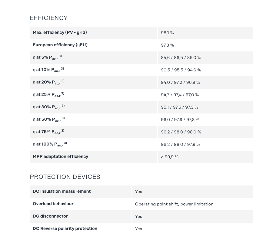Viewport: 266px width, 246px height.
Task: Select the 94,0 / 97,2 / 96,8 % value
Action: (x=180, y=82)
